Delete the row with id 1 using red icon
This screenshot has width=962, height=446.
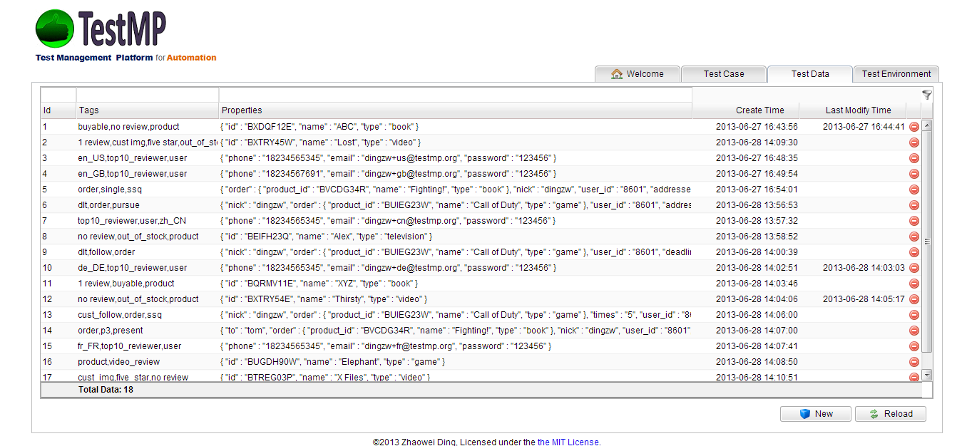914,126
